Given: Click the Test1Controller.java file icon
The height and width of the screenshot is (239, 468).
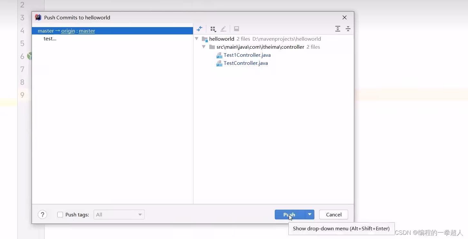Looking at the screenshot, I should point(219,55).
